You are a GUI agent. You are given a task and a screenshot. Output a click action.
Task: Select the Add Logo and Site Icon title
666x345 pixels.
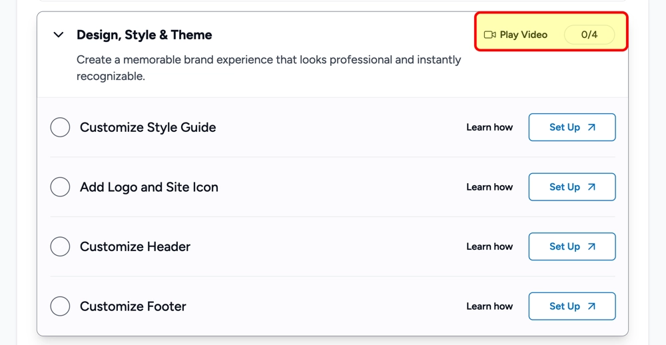[x=149, y=187]
